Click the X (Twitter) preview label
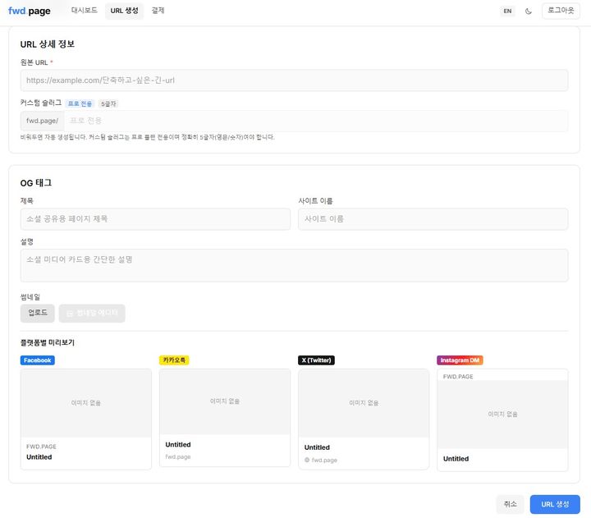Image resolution: width=591 pixels, height=518 pixels. 316,360
